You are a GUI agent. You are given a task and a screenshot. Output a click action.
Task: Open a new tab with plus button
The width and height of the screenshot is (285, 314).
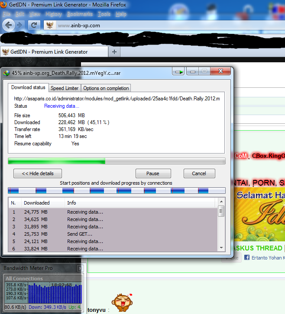[114, 52]
